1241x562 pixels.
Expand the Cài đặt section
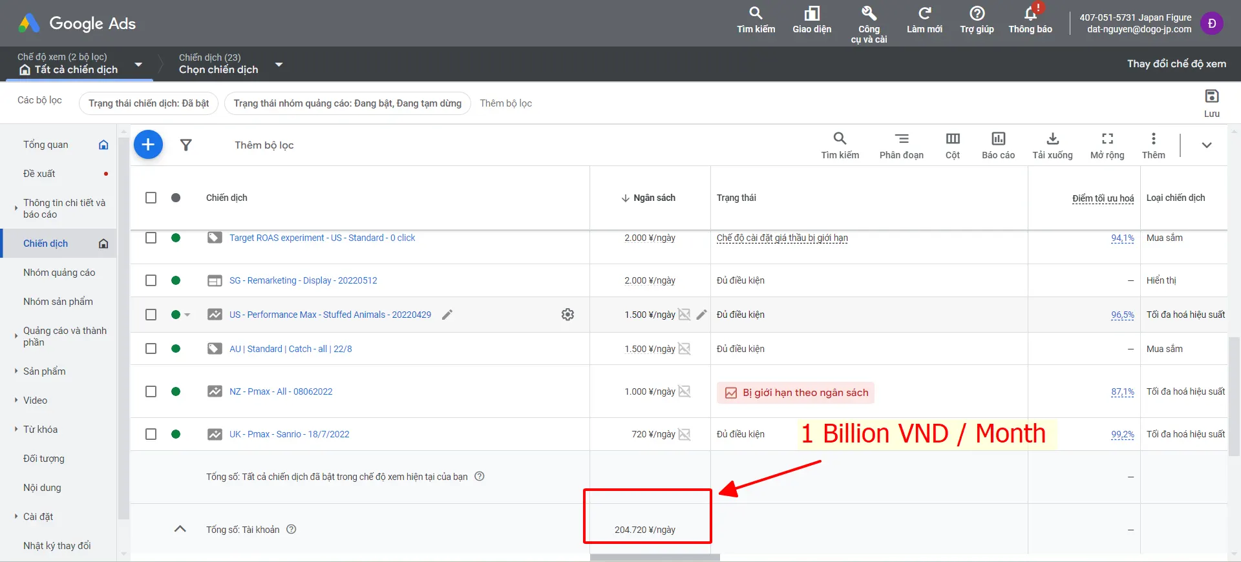click(16, 516)
